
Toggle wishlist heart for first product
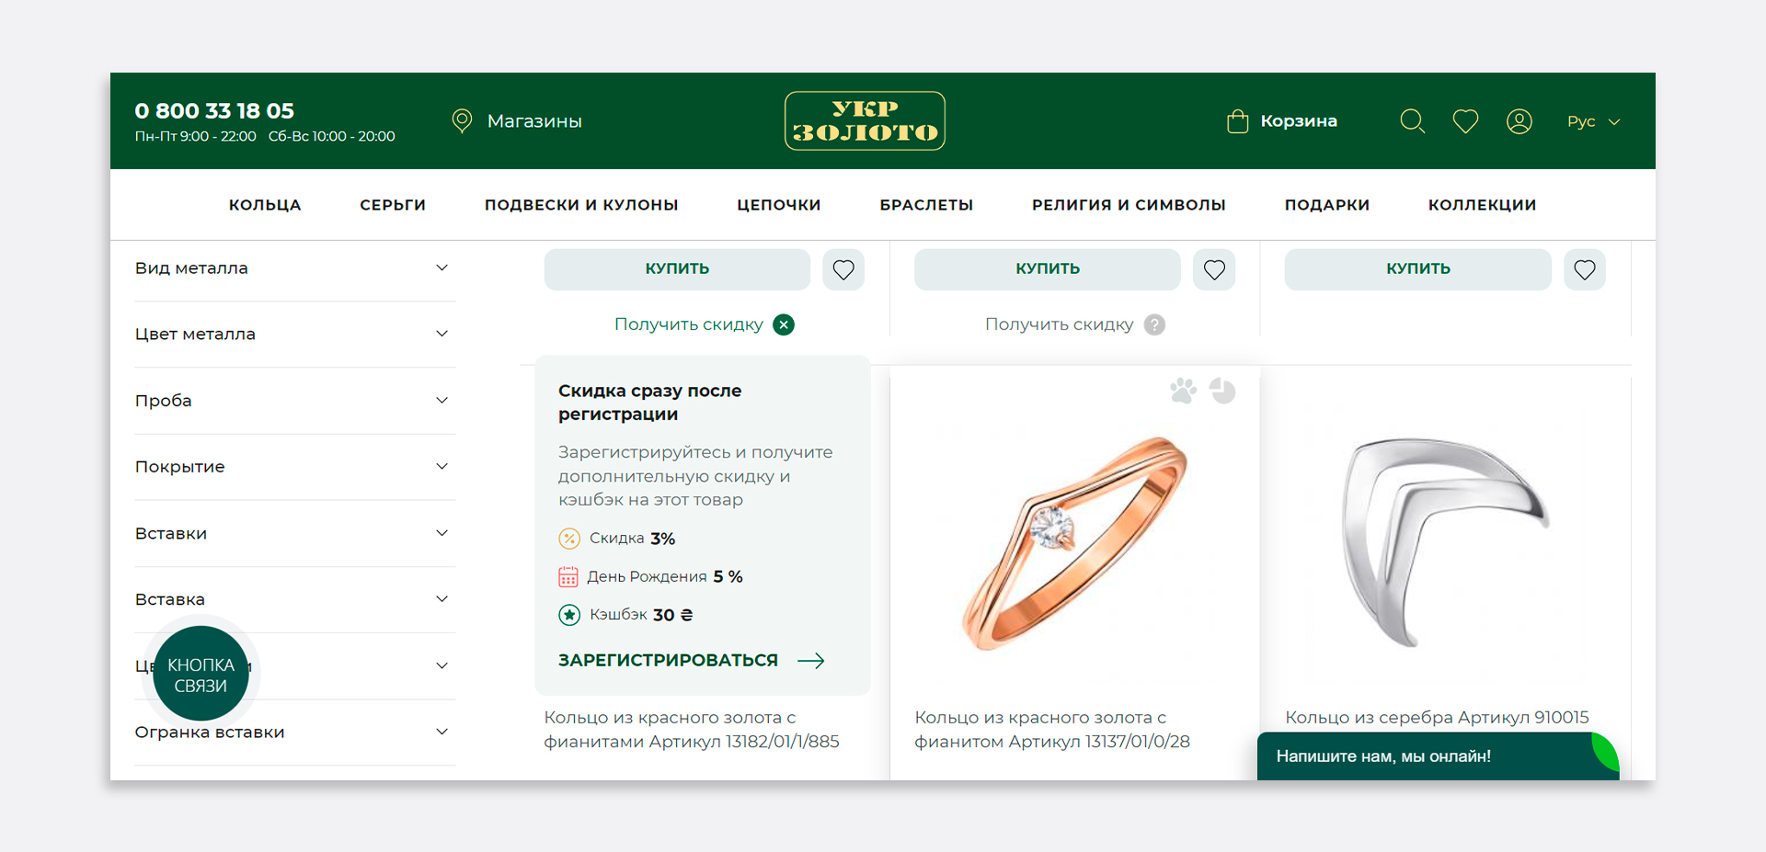pos(843,269)
